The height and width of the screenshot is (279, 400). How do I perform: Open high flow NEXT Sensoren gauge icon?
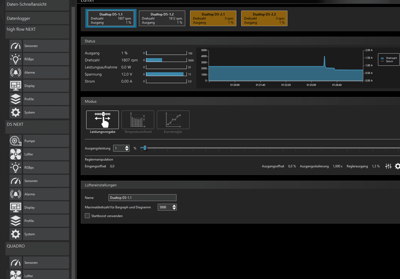(x=15, y=46)
